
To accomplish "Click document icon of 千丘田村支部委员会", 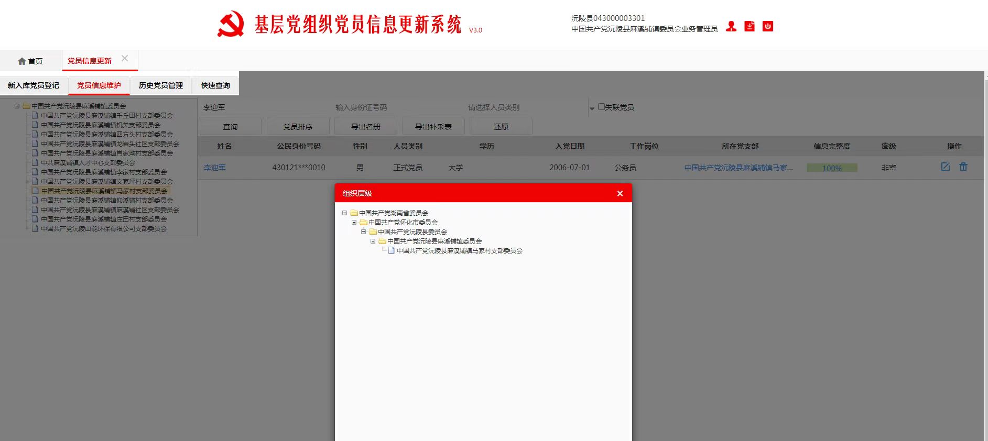I will click(x=35, y=115).
